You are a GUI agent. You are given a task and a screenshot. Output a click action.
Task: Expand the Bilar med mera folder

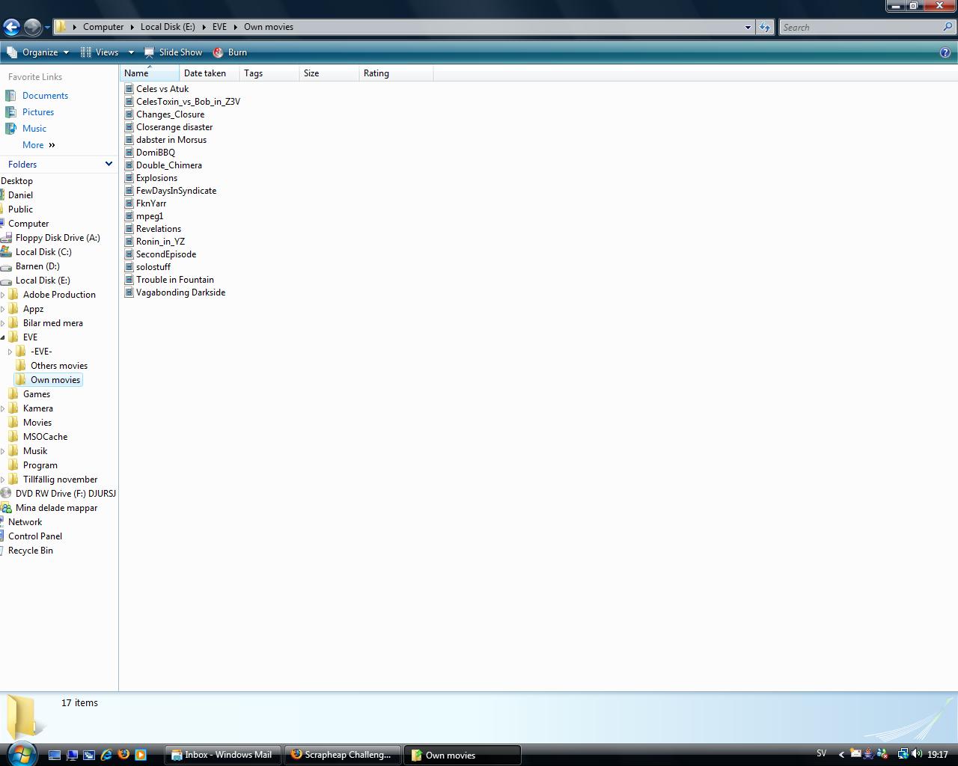(x=3, y=323)
